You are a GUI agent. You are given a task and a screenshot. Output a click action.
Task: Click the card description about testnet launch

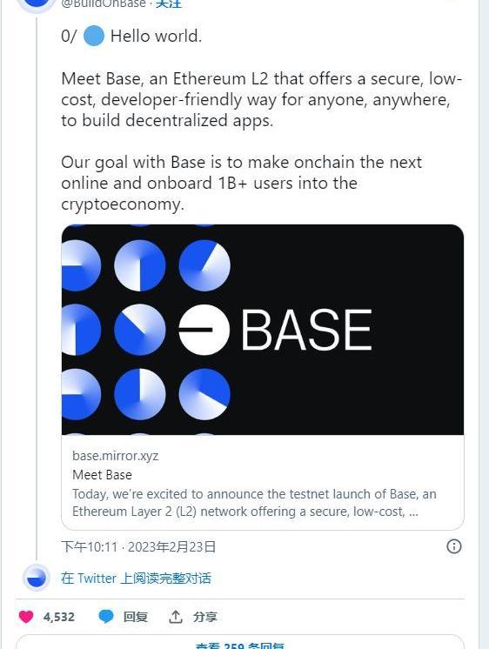pos(254,503)
